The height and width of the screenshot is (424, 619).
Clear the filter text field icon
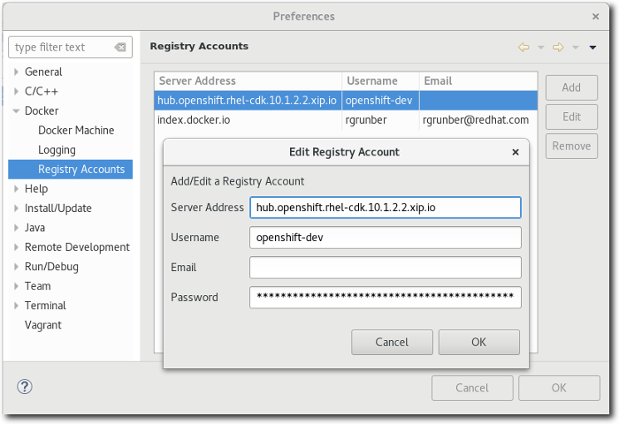pyautogui.click(x=120, y=47)
